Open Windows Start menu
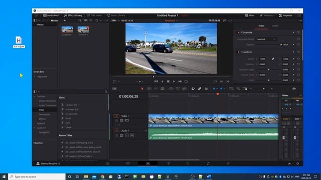This screenshot has width=321, height=180. (x=4, y=176)
